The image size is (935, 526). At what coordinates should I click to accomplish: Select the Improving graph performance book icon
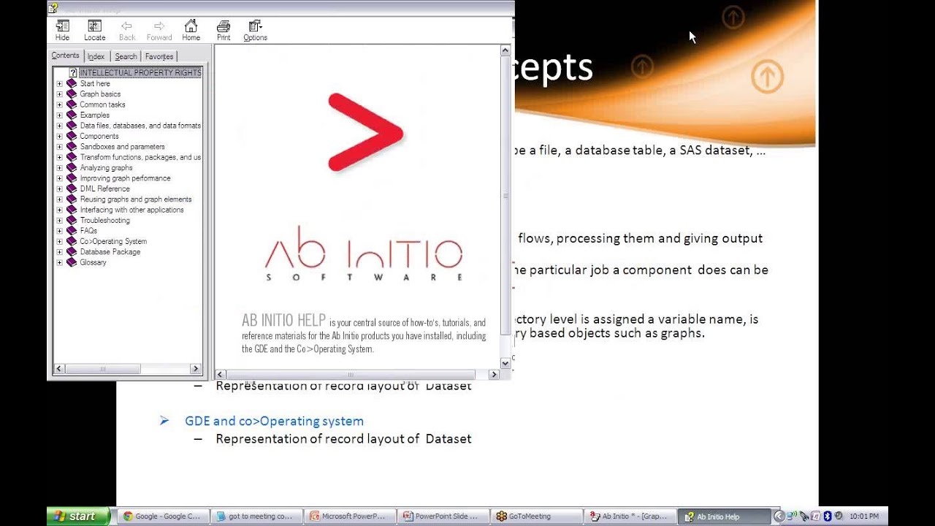[72, 178]
